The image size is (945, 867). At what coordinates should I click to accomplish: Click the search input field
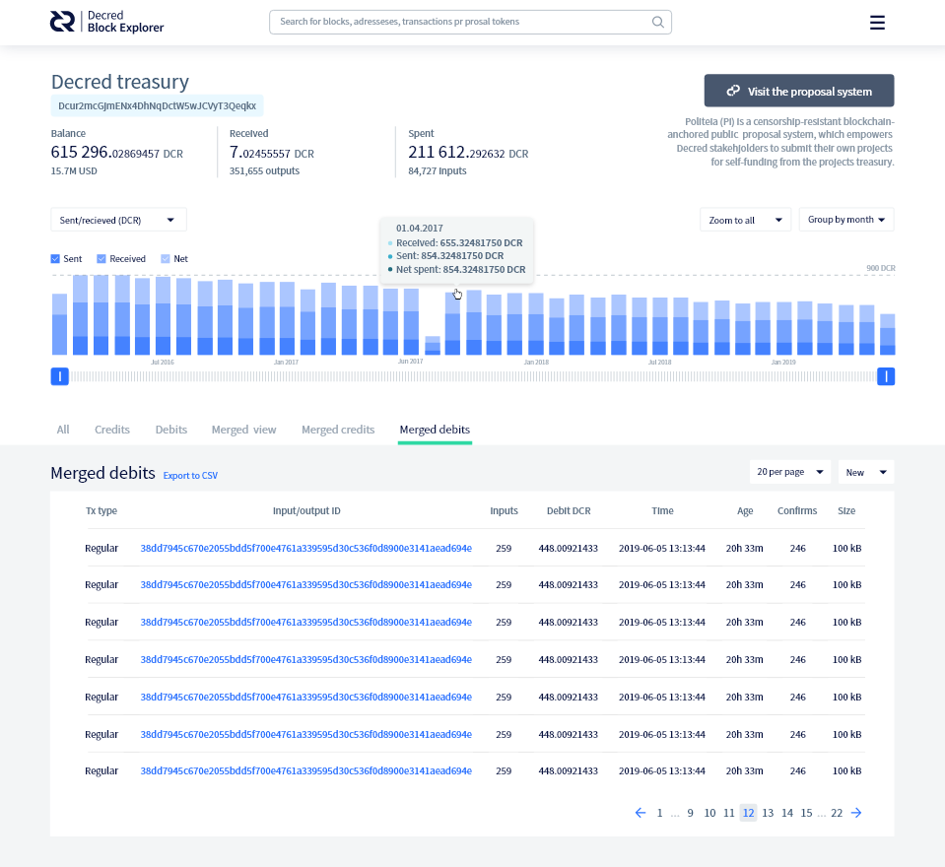coord(470,23)
